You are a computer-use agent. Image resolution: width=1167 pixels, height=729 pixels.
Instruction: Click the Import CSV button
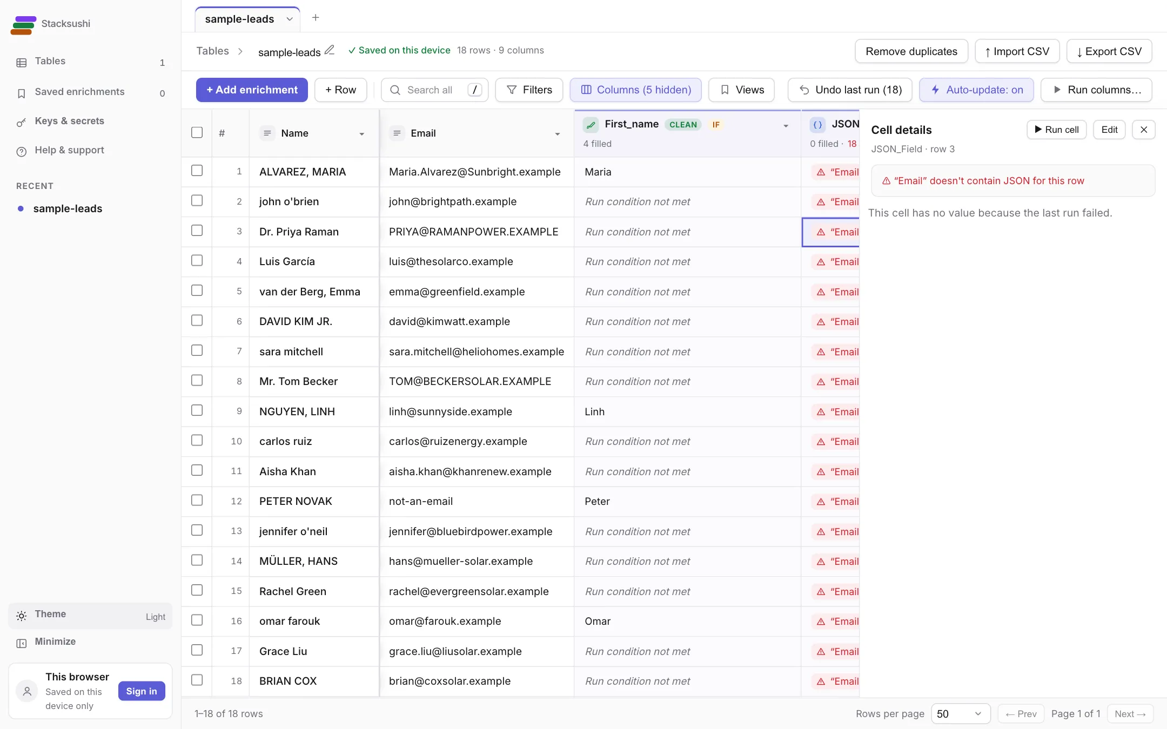click(1017, 51)
